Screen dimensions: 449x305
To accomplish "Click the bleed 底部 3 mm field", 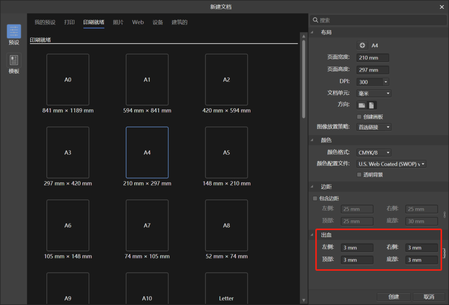I will pyautogui.click(x=421, y=260).
